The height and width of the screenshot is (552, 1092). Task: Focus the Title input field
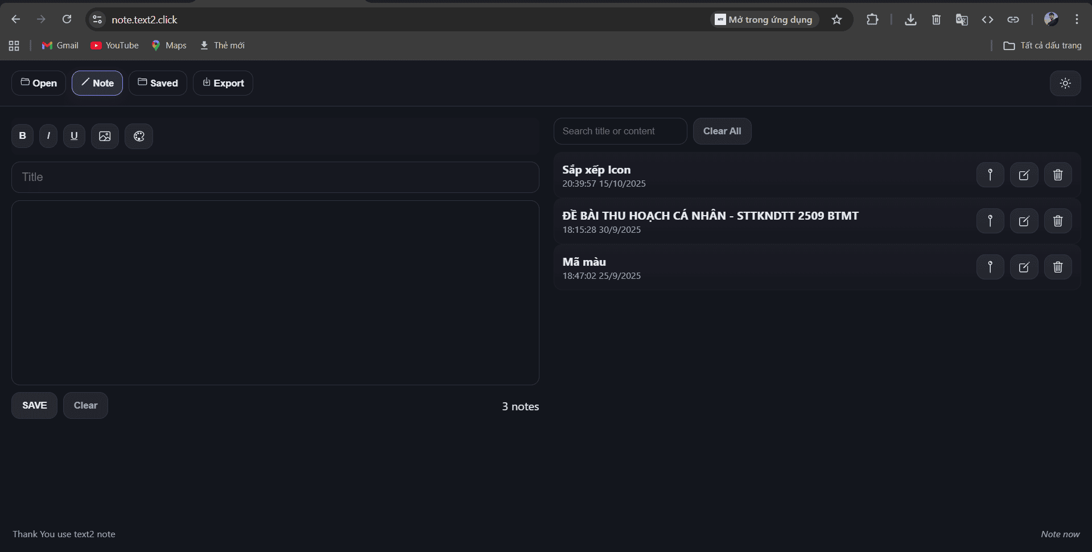coord(275,177)
